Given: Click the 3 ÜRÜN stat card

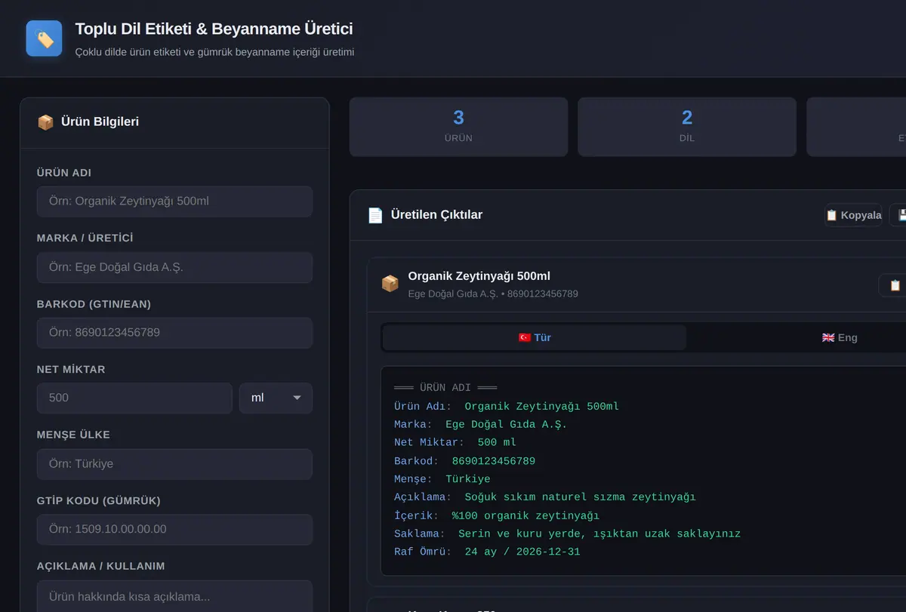Looking at the screenshot, I should click(458, 127).
